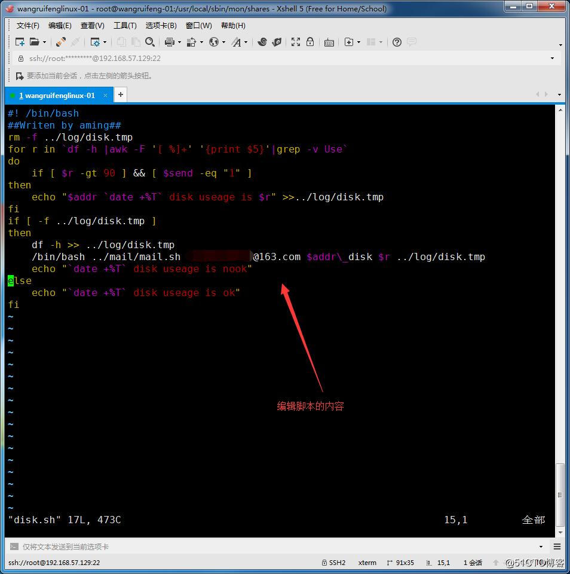Click the paste icon in the toolbar
570x574 pixels.
[136, 42]
